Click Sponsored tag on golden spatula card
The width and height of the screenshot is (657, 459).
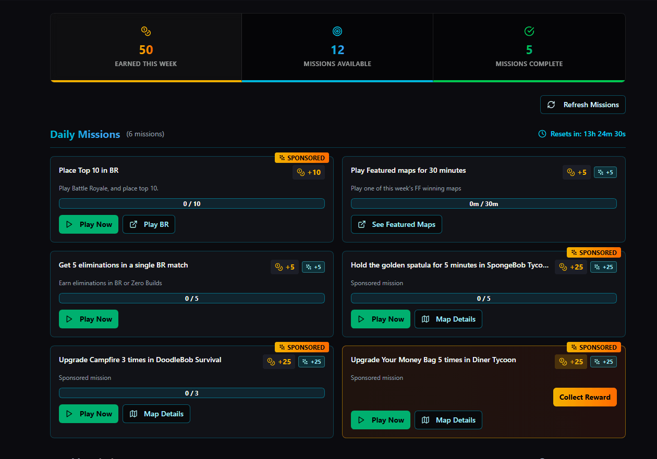tap(594, 252)
